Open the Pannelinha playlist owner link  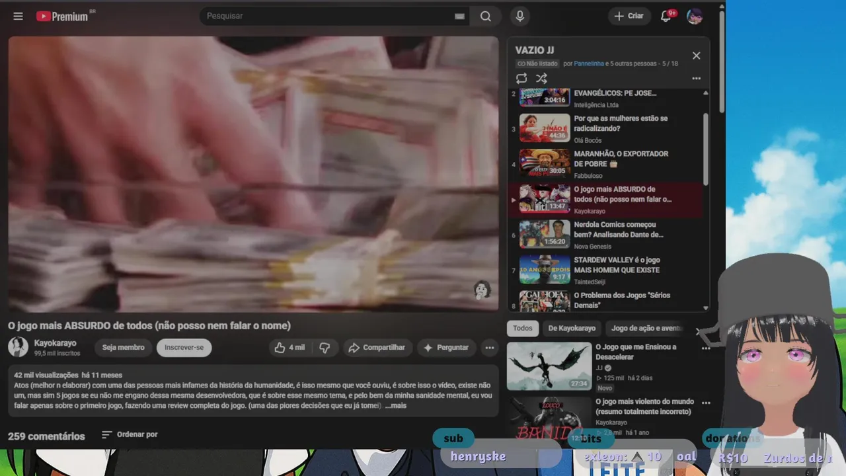click(x=589, y=63)
